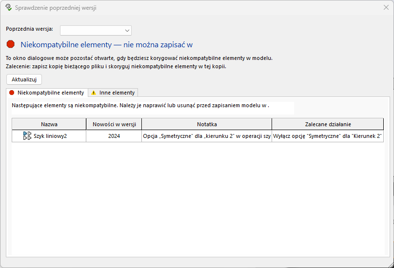This screenshot has width=394, height=268.
Task: Click the red circle icon on the first tab
Action: (12, 93)
